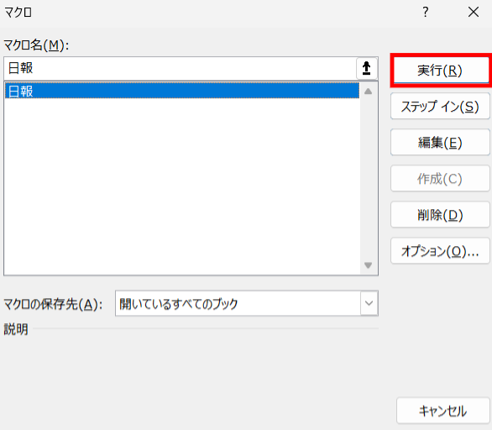Screen dimensions: 492x430
Task: Click the greyed-out 作成(C) button
Action: (440, 179)
